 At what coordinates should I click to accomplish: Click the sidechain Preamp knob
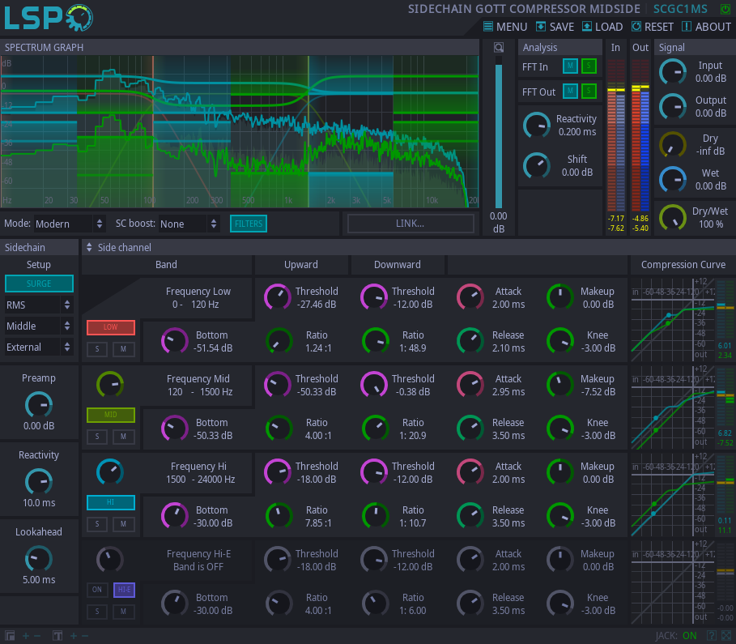click(39, 405)
